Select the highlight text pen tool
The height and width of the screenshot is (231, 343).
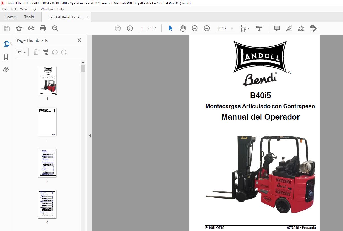coord(289,28)
